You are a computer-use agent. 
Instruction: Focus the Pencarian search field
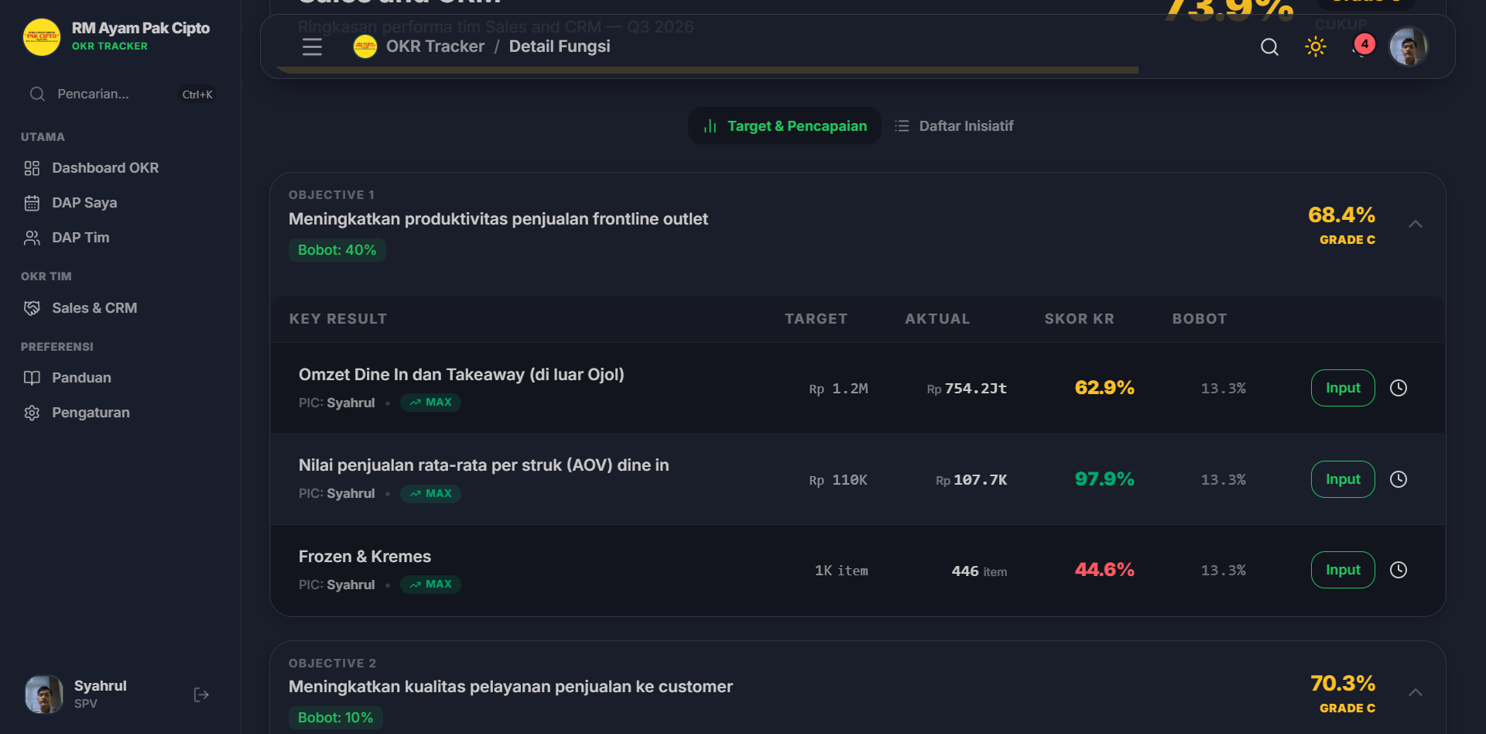tap(120, 94)
